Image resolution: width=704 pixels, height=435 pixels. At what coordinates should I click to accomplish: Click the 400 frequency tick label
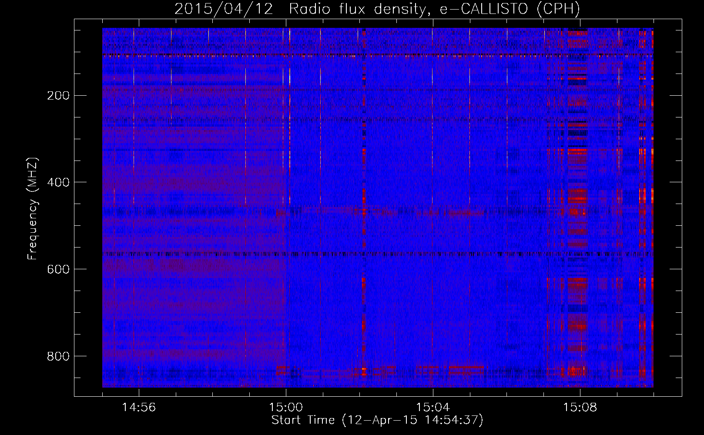pyautogui.click(x=58, y=182)
